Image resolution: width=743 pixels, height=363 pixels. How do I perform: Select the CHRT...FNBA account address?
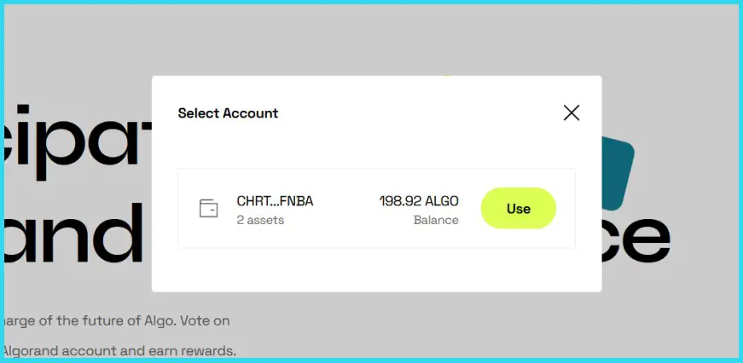[275, 201]
